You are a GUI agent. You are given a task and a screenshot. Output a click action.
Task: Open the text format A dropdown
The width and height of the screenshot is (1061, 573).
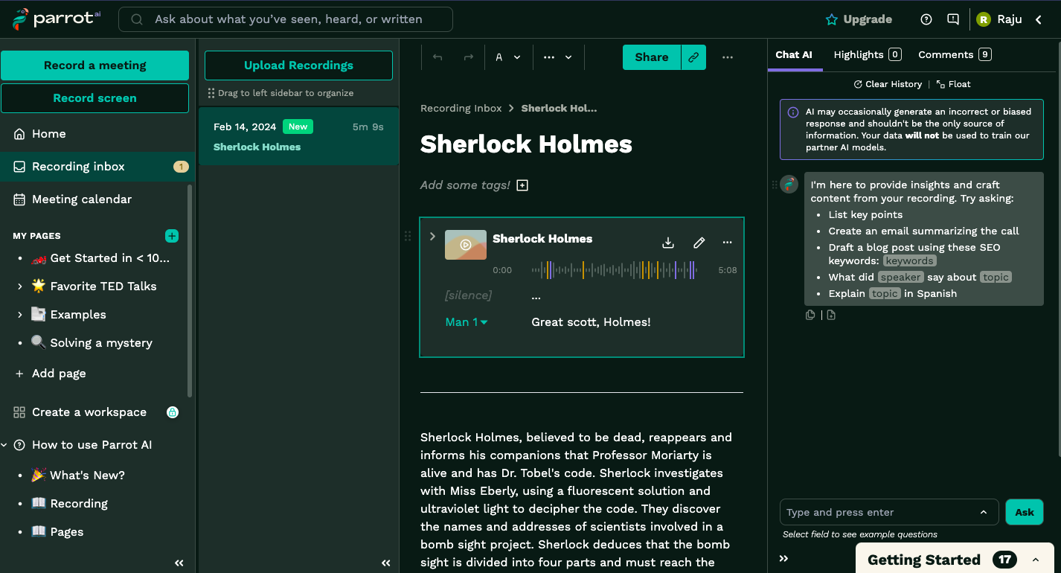pyautogui.click(x=508, y=57)
